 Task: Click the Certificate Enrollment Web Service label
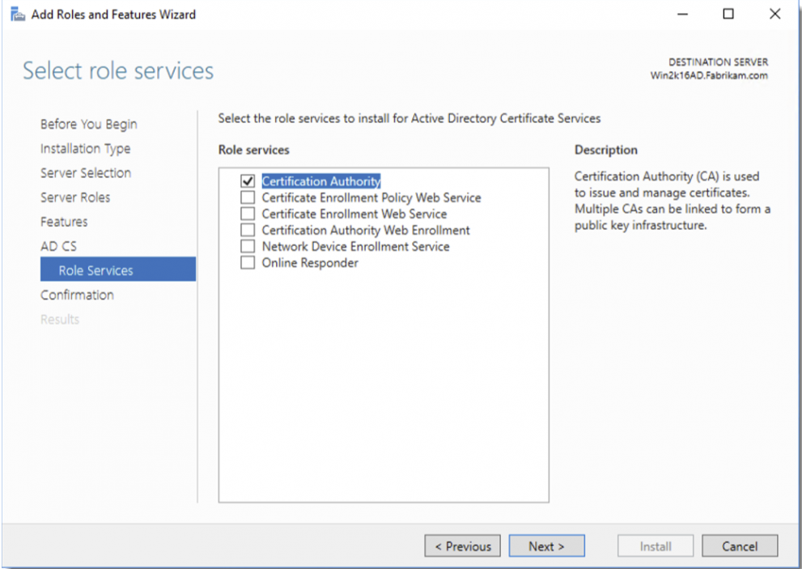pos(354,214)
